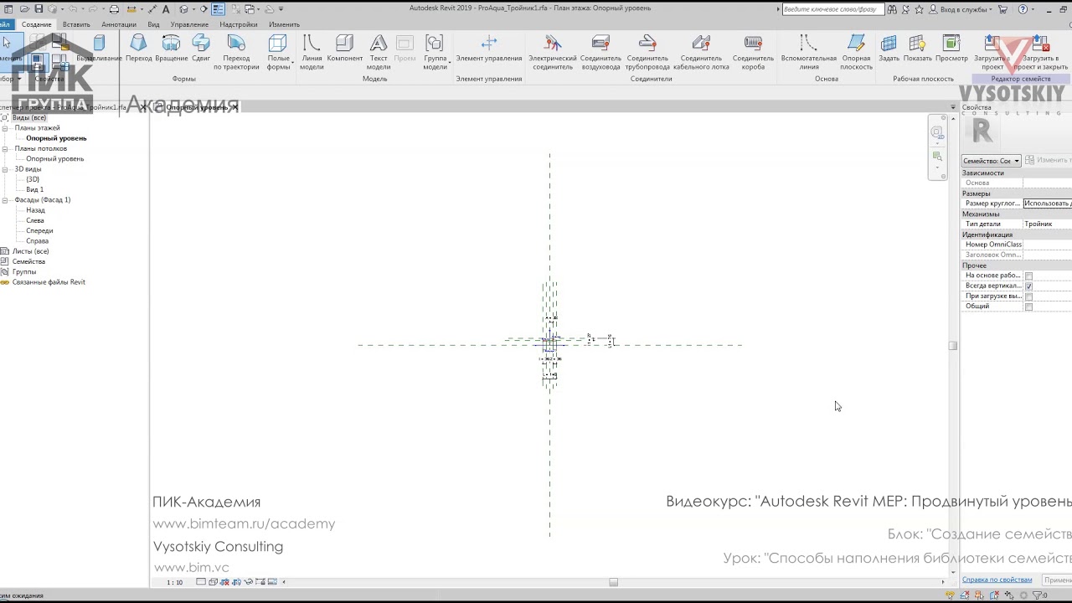Open the Изменить ribbon tab
1072x603 pixels.
pyautogui.click(x=284, y=24)
